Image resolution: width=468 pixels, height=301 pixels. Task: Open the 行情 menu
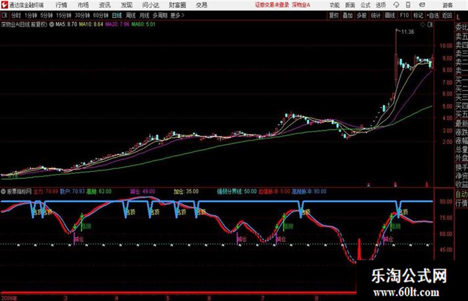click(61, 5)
